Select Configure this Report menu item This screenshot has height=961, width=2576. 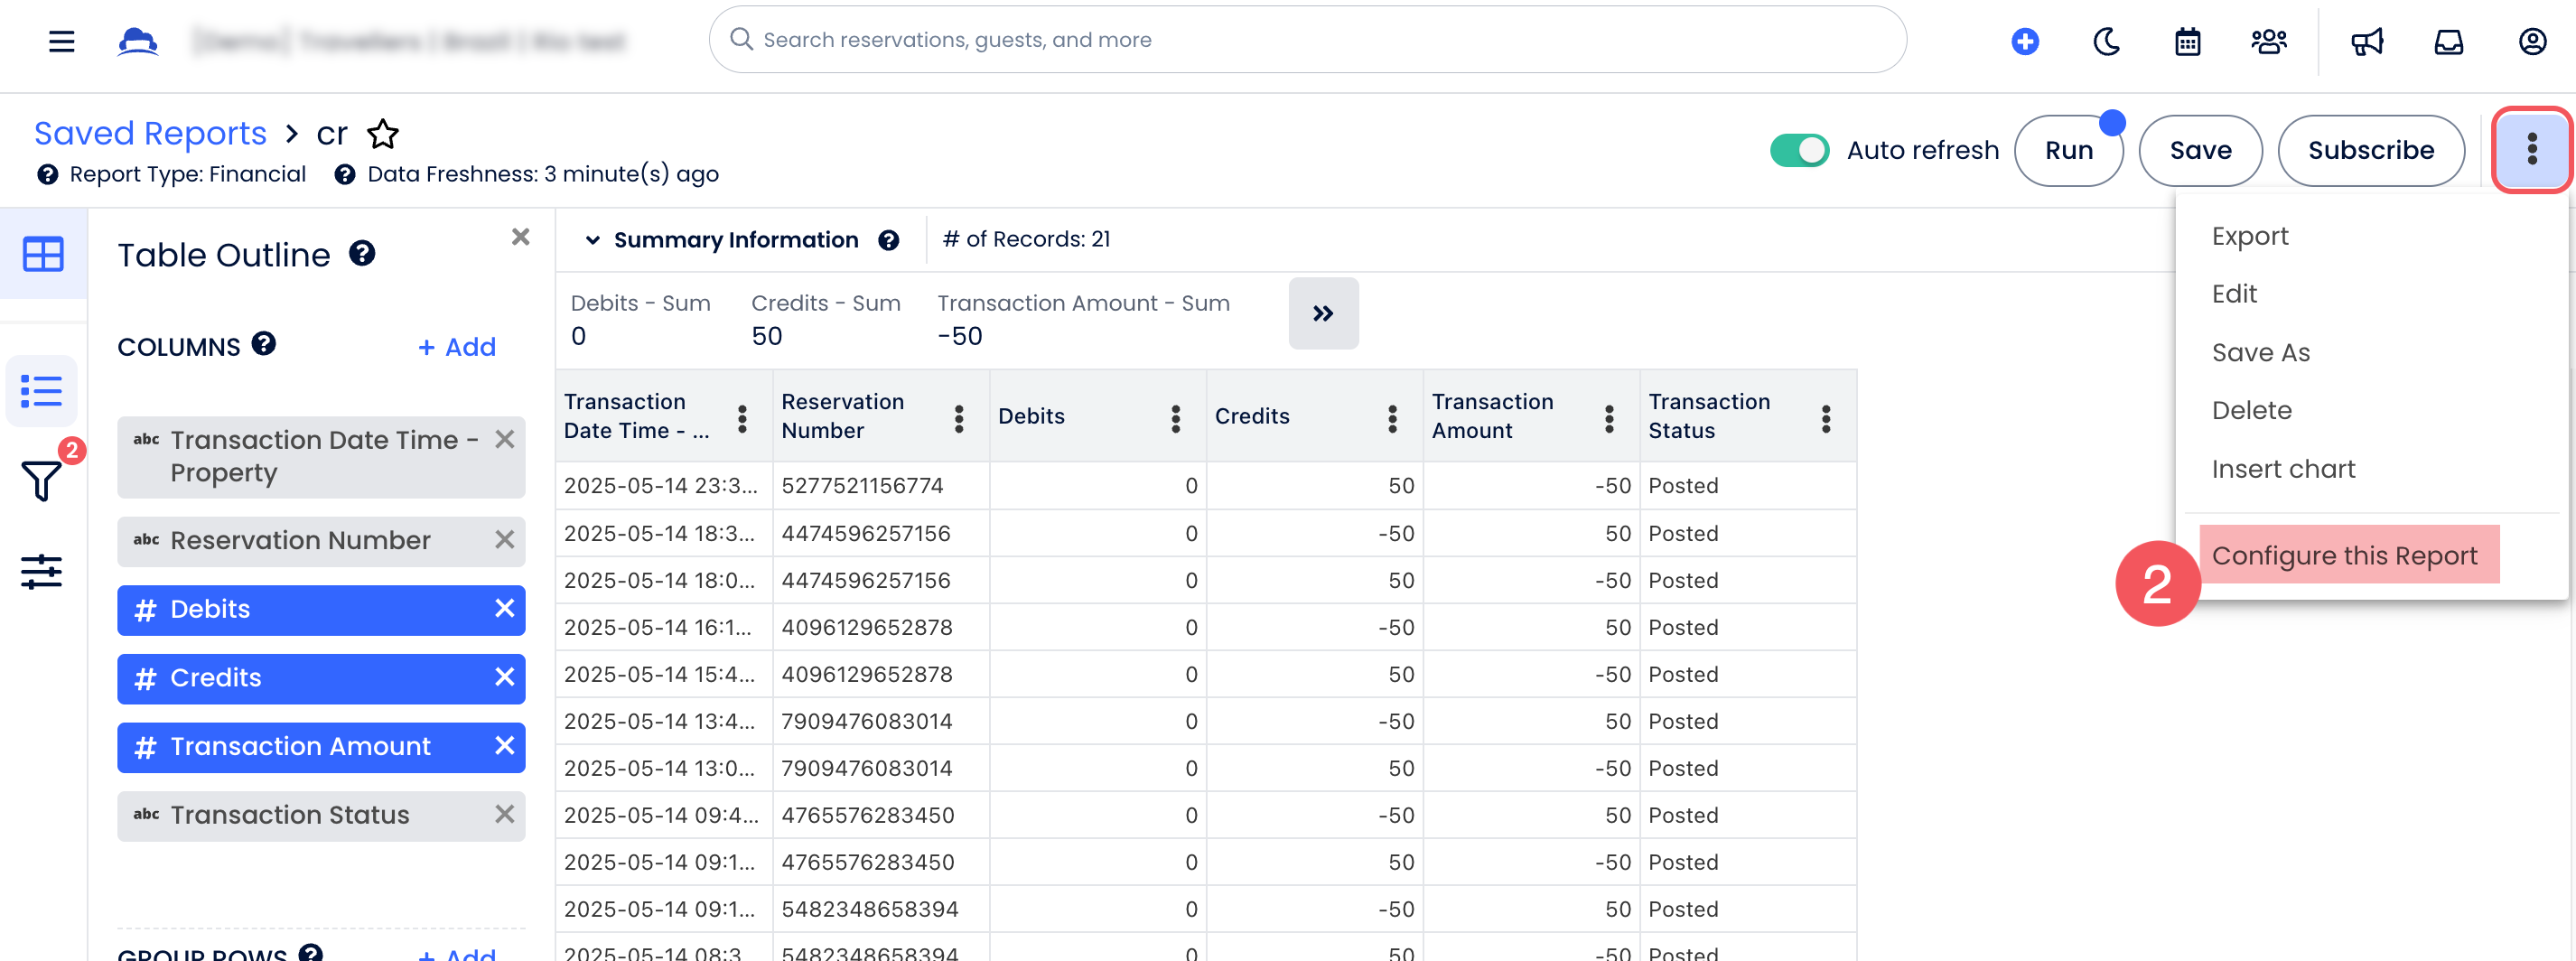[2343, 555]
